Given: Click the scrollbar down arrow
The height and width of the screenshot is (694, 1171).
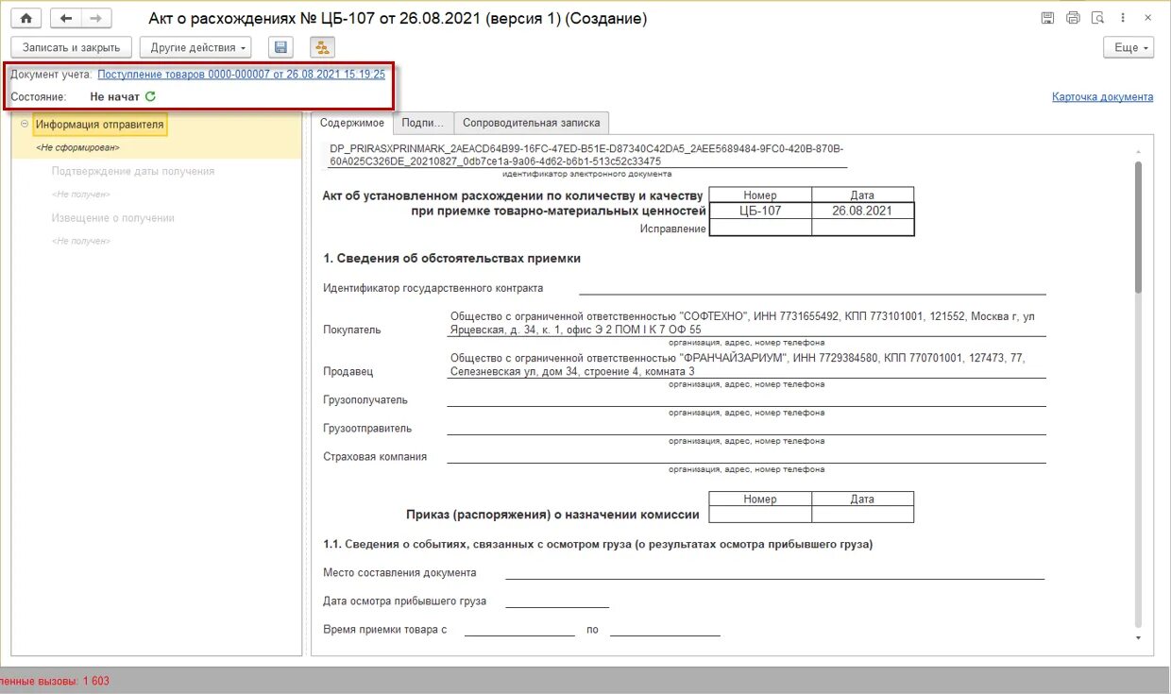Looking at the screenshot, I should pos(1138,638).
